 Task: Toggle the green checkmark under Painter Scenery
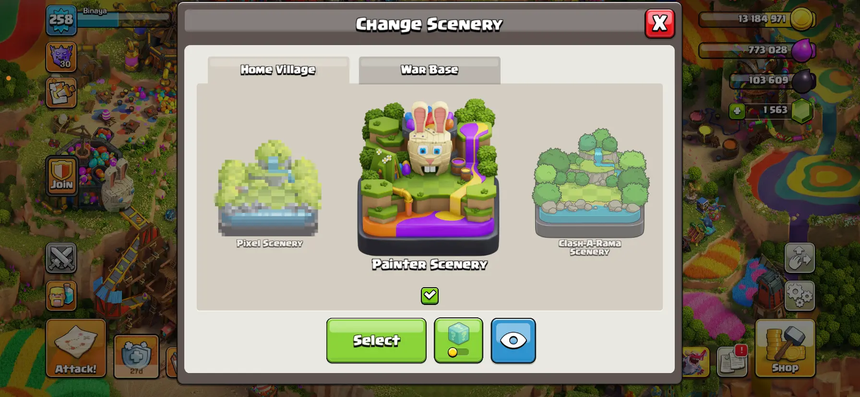(430, 296)
